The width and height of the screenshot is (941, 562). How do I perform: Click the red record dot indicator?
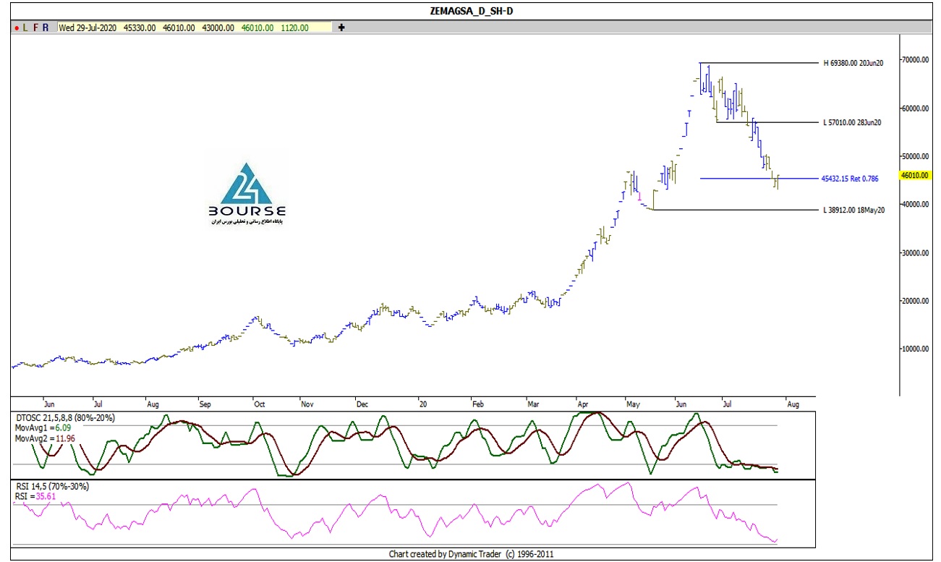(x=17, y=27)
